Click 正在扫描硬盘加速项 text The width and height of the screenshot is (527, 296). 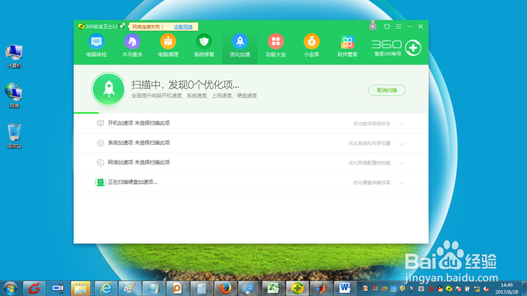[x=132, y=182]
